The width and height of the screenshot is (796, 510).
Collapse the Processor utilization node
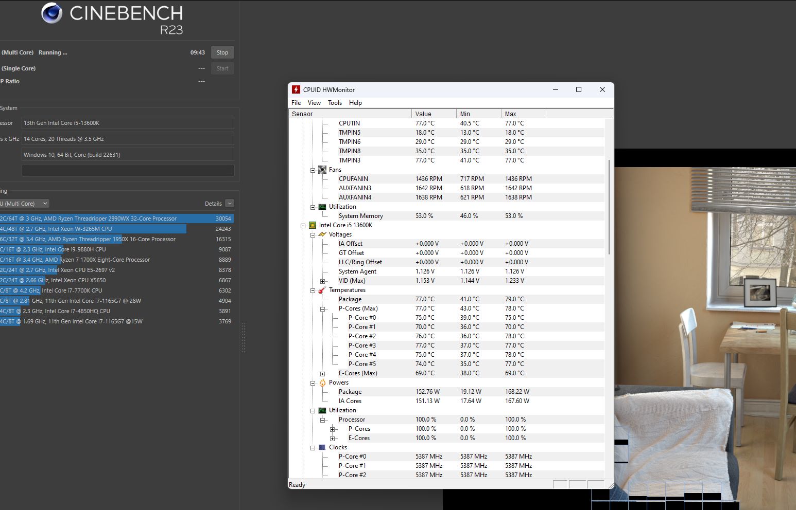[x=322, y=420]
